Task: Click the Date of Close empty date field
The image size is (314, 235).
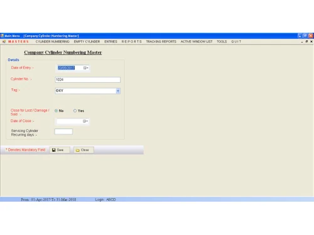Action: [70, 121]
